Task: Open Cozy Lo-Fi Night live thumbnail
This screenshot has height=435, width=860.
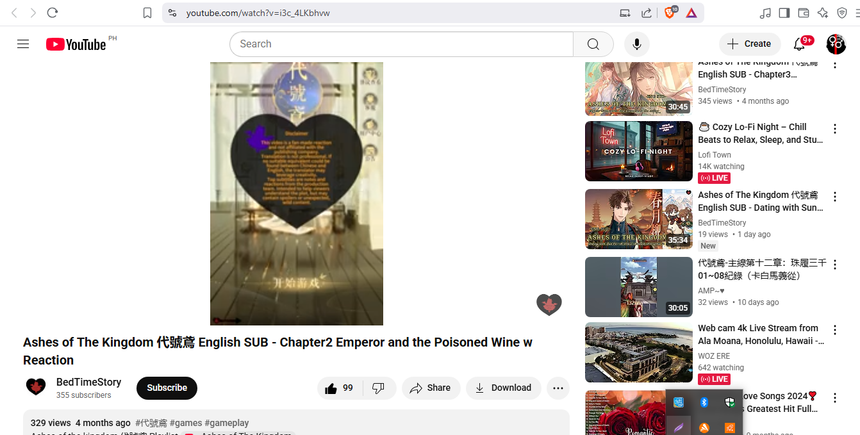Action: pos(639,151)
